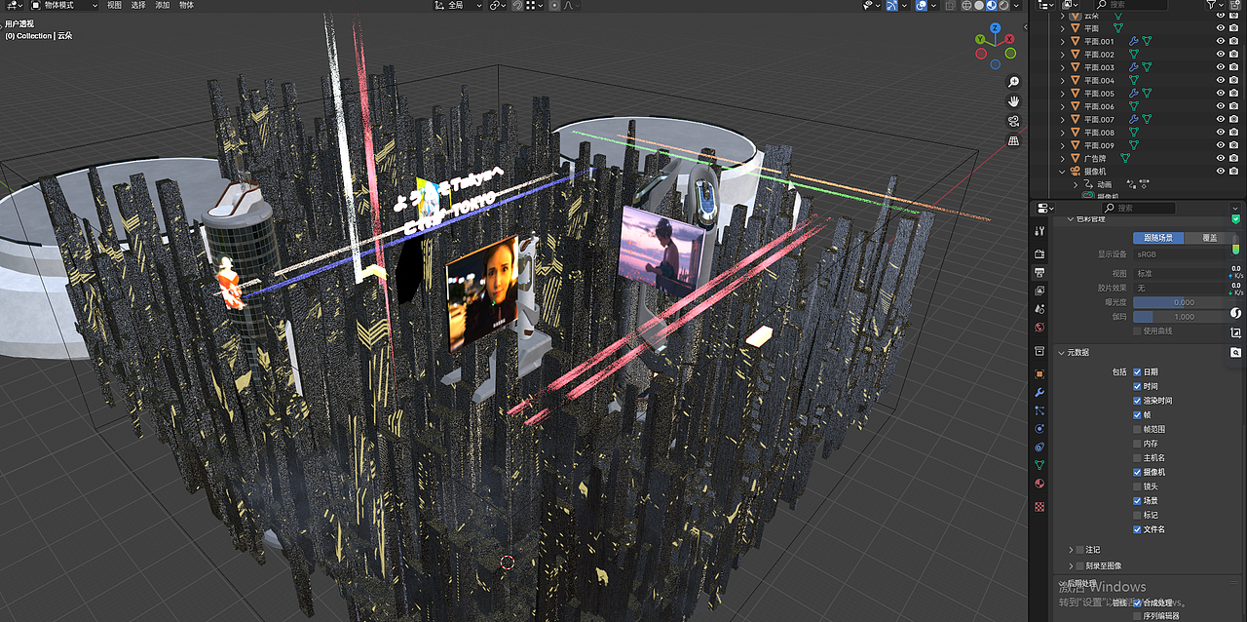
Task: Toggle visibility eye of 广告牌
Action: (x=1220, y=158)
